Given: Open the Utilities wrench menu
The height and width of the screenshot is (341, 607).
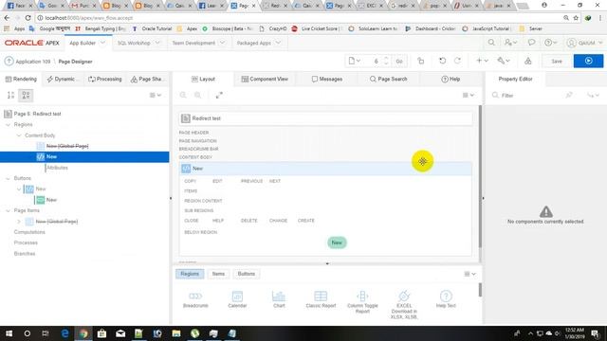Looking at the screenshot, I should (x=504, y=61).
